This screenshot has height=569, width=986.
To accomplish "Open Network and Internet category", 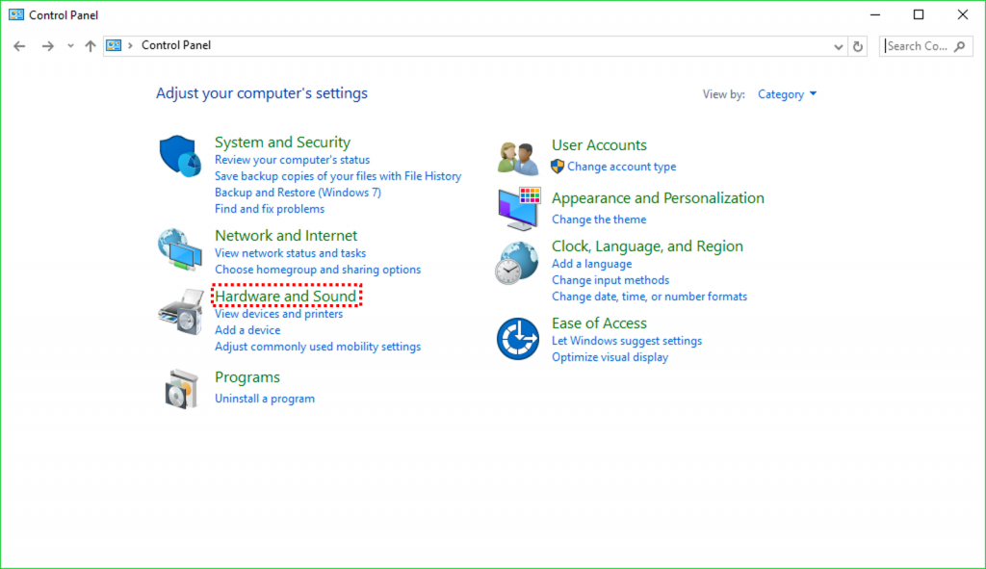I will (x=285, y=235).
